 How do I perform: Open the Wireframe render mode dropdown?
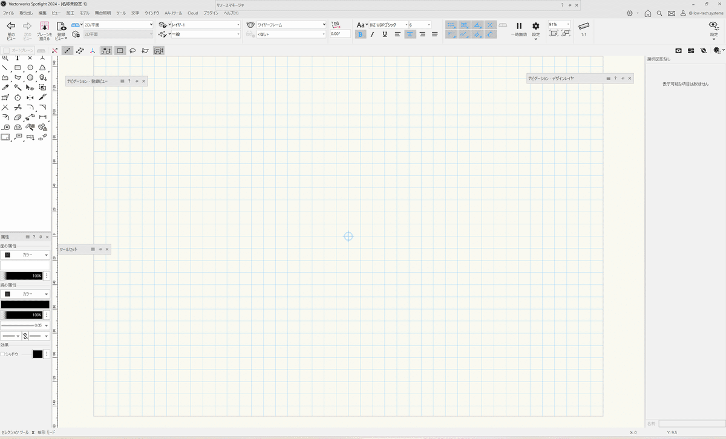292,25
